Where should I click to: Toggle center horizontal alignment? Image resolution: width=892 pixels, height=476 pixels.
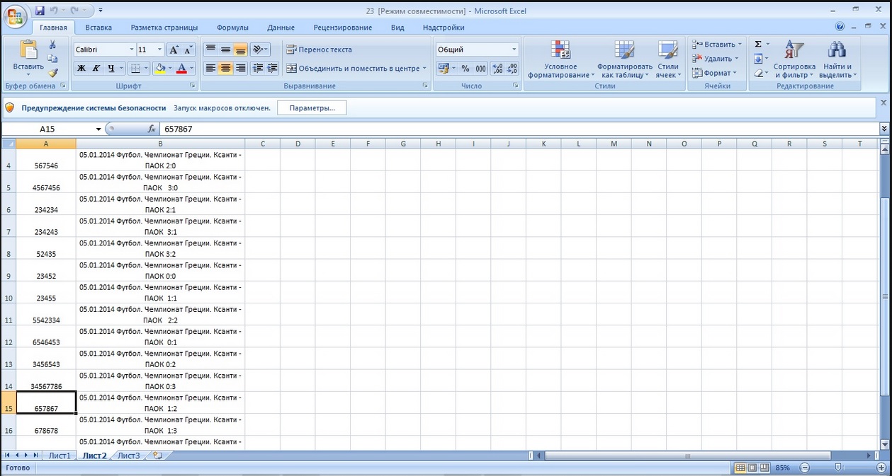(x=225, y=69)
